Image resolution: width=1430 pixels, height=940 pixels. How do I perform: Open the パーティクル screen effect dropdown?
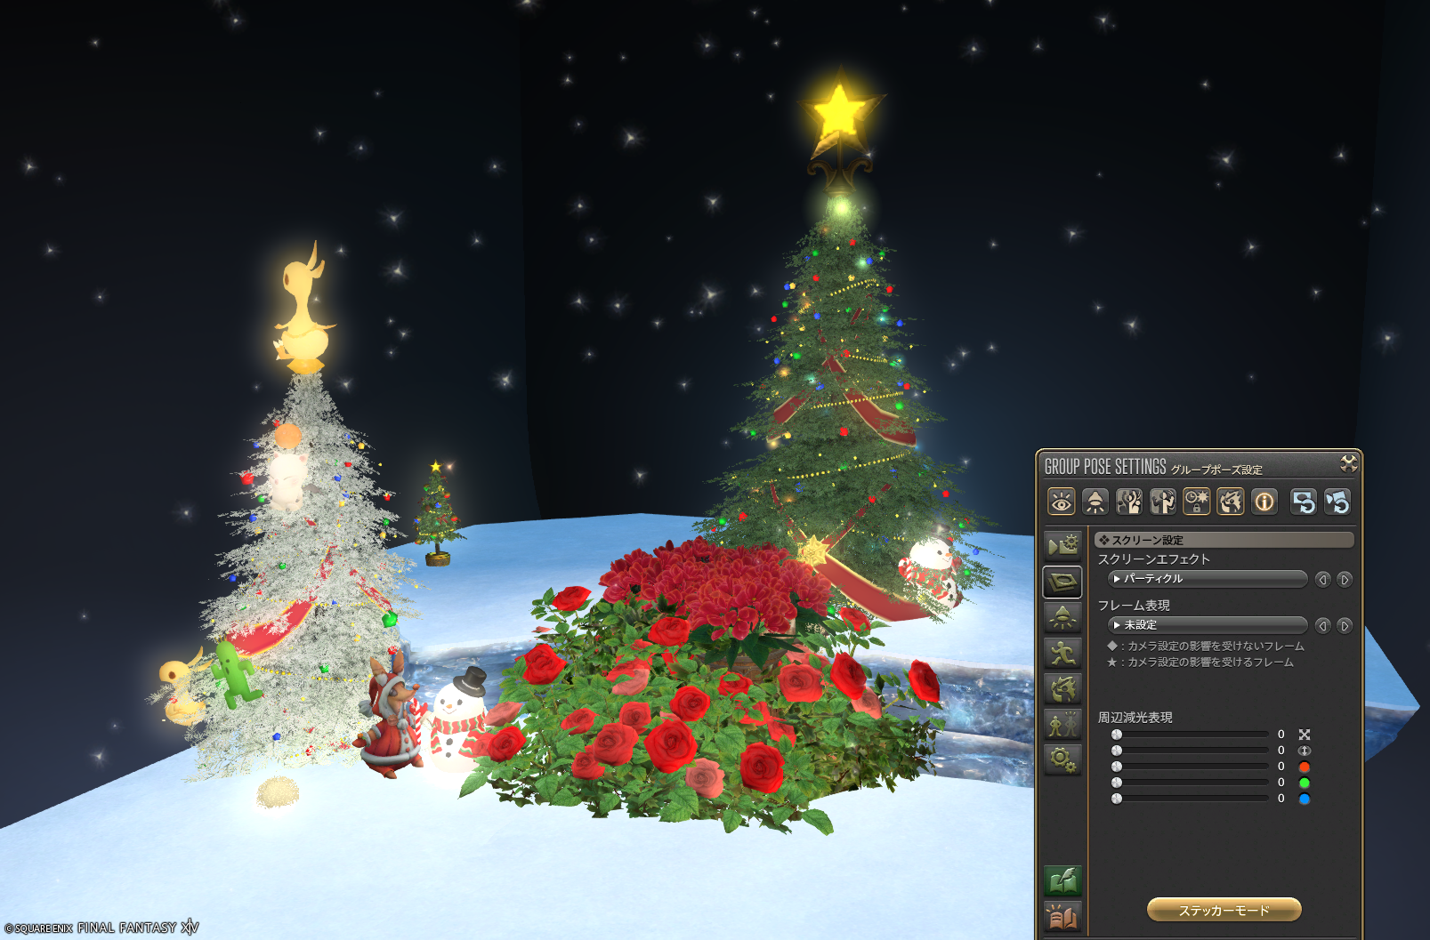click(1208, 579)
